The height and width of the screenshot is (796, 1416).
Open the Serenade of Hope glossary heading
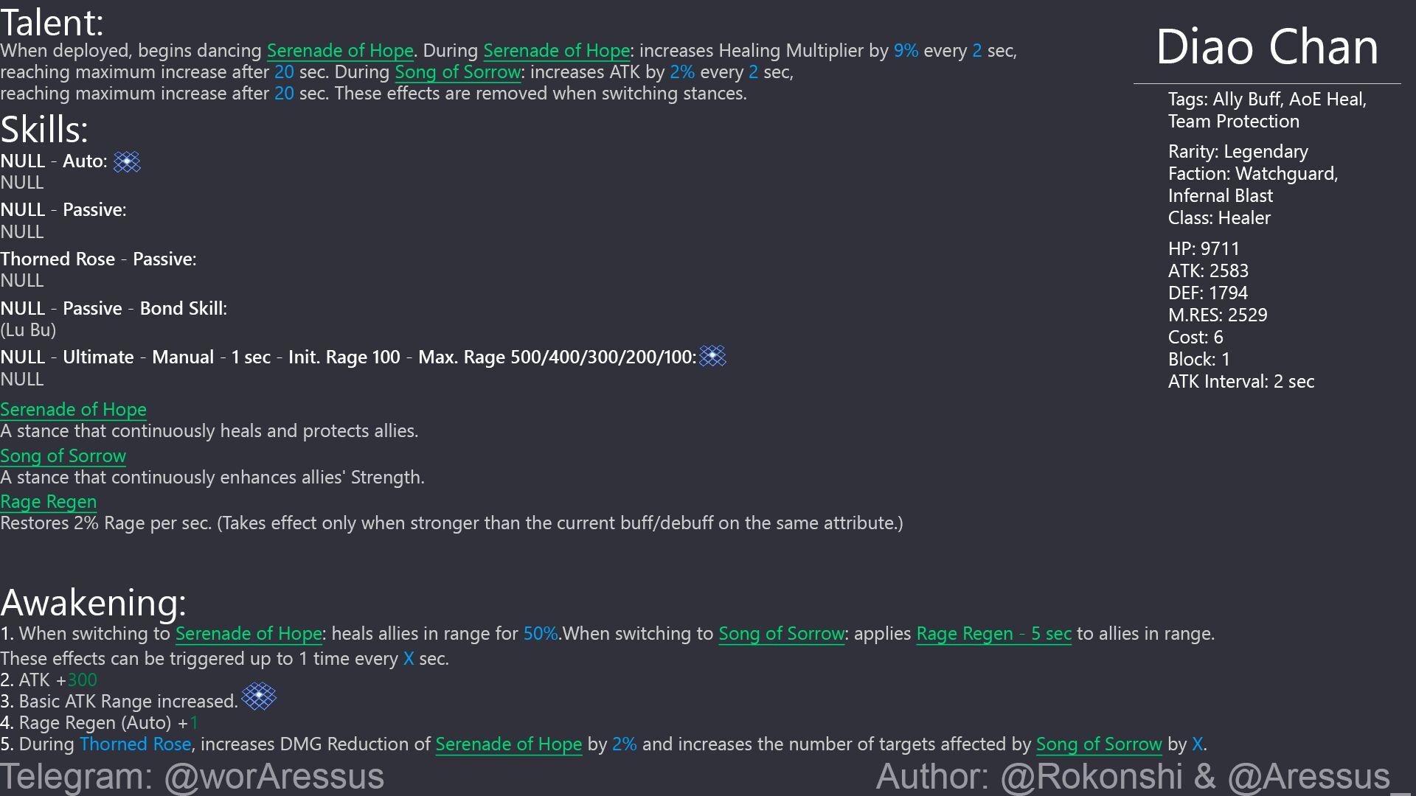[x=73, y=410]
